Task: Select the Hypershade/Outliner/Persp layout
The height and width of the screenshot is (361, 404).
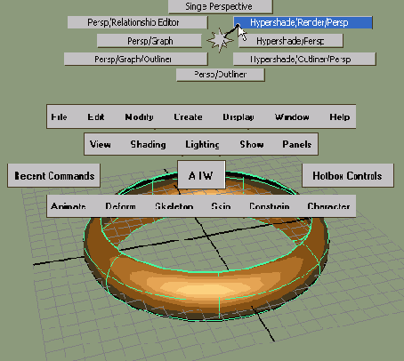Action: (x=304, y=60)
